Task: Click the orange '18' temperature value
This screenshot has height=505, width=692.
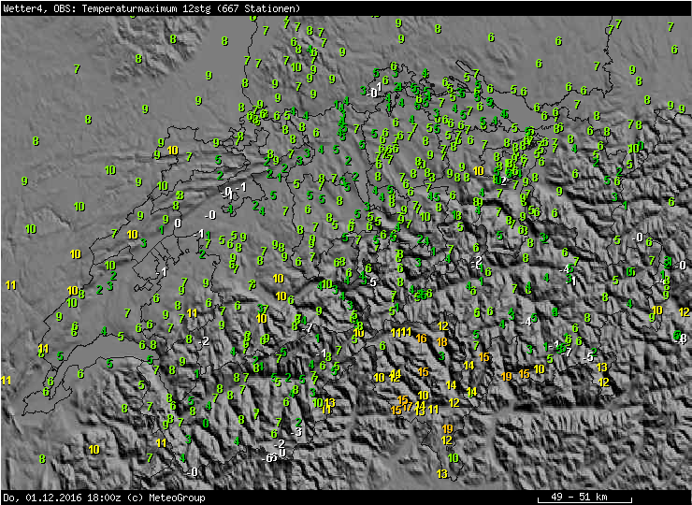Action: 441,341
